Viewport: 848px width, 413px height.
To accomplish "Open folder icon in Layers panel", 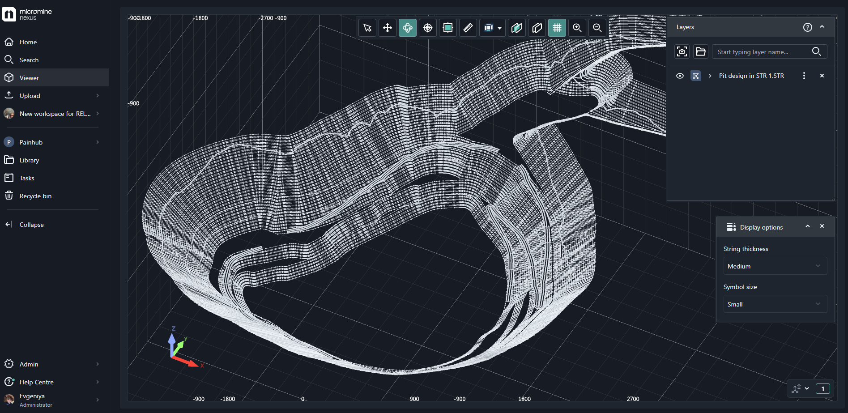I will pos(701,52).
